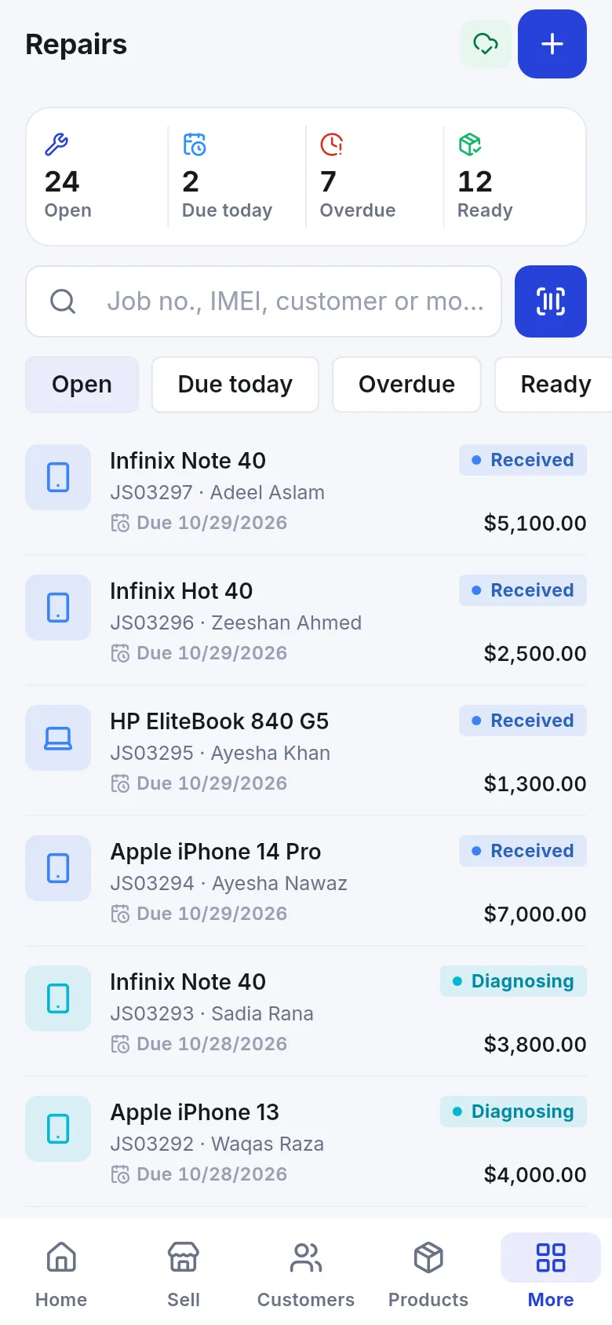Tap the 12 Ready summary count
Viewport: 612px width, 1325px height.
click(x=475, y=182)
